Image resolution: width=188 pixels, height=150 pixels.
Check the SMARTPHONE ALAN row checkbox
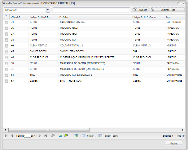[6, 81]
